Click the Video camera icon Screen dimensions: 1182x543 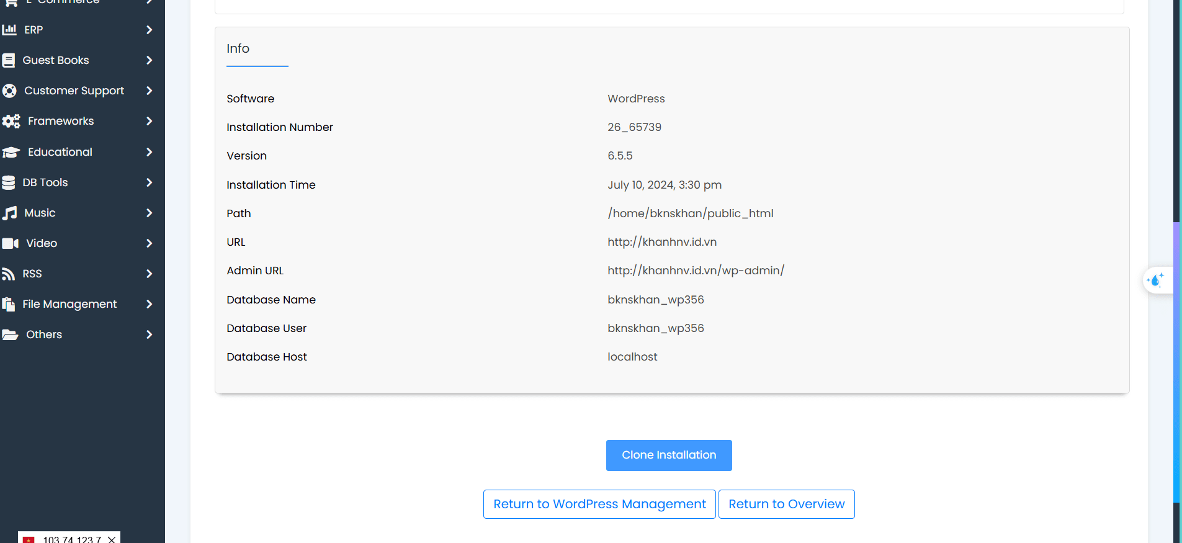click(x=11, y=243)
